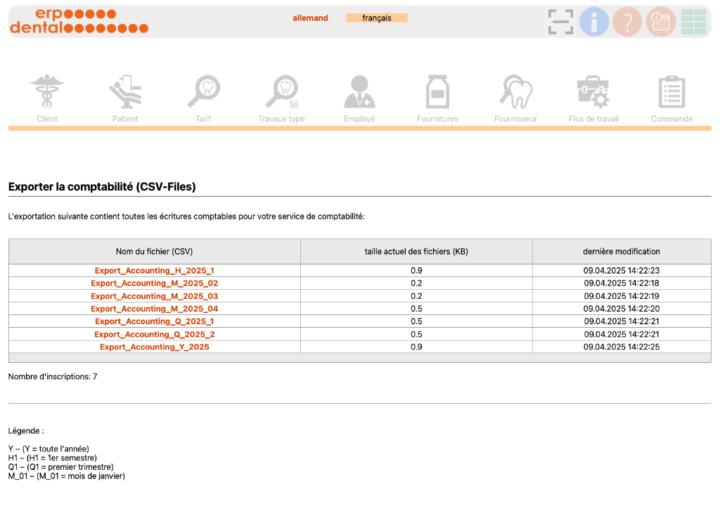The height and width of the screenshot is (505, 720).
Task: Open the Fournitures bottle icon
Action: tap(437, 91)
